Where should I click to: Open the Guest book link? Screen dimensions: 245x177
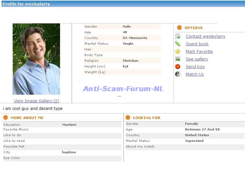[197, 44]
